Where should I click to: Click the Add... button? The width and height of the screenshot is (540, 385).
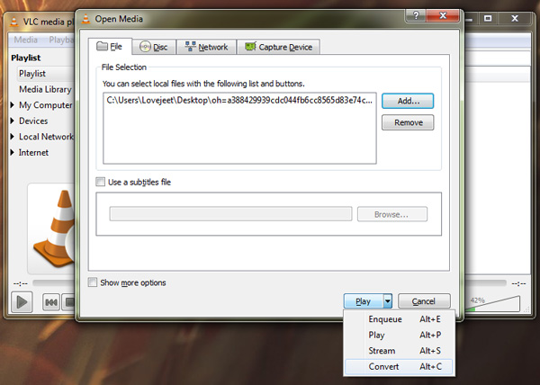pos(408,101)
